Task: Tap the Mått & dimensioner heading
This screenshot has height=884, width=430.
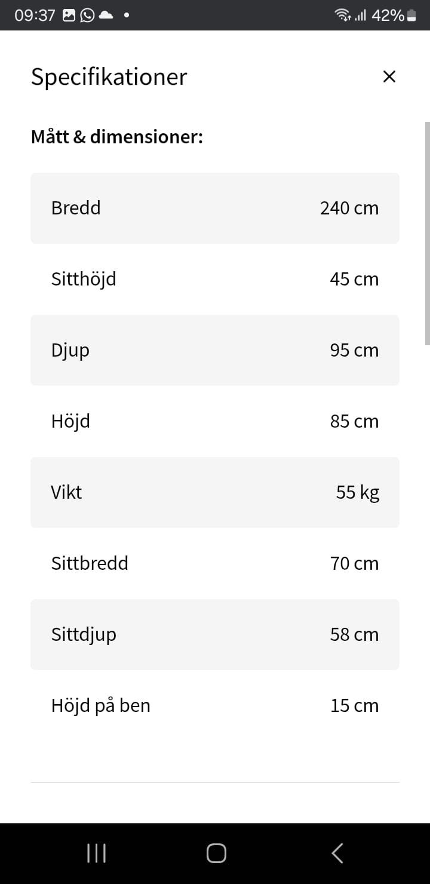Action: pos(117,137)
